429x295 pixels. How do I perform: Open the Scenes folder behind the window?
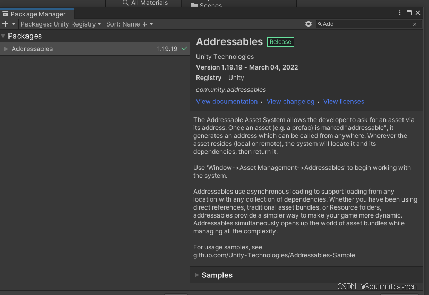click(207, 5)
